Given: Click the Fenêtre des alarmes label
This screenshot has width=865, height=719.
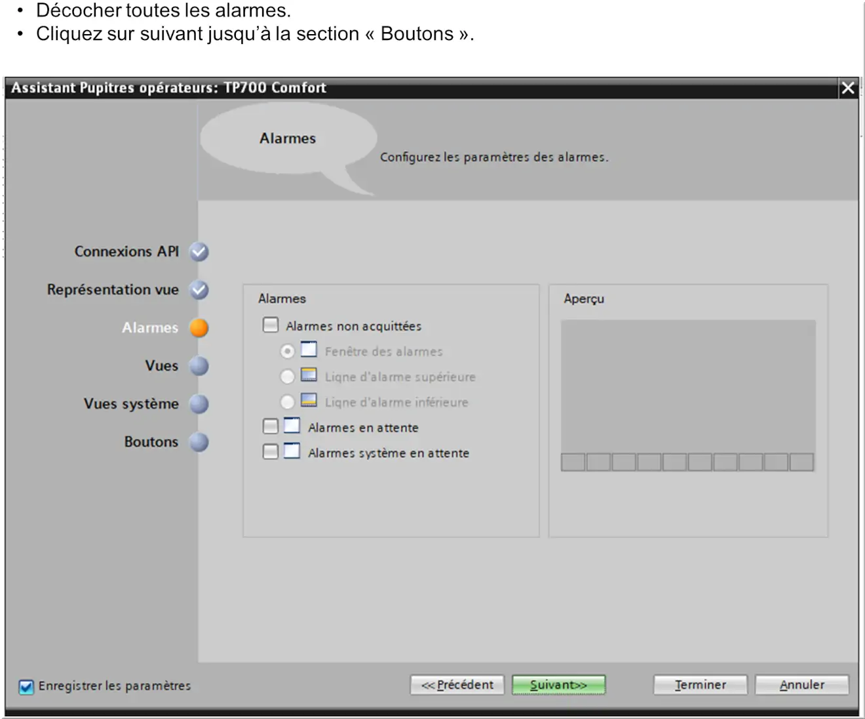Looking at the screenshot, I should point(384,352).
